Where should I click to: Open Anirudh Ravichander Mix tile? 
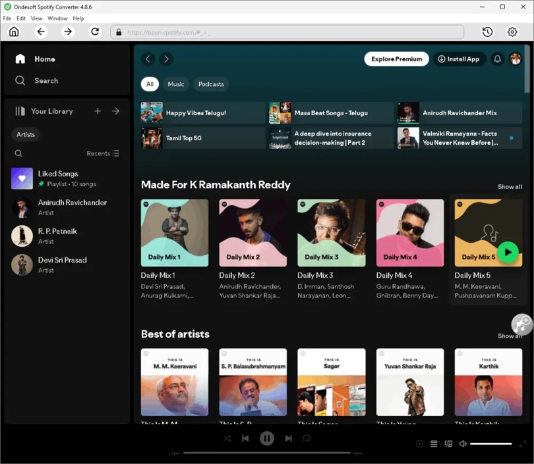pyautogui.click(x=460, y=113)
